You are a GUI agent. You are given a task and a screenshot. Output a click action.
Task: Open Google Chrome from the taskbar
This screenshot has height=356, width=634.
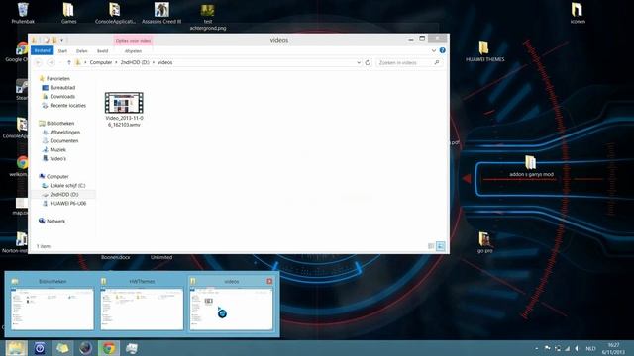pos(109,348)
